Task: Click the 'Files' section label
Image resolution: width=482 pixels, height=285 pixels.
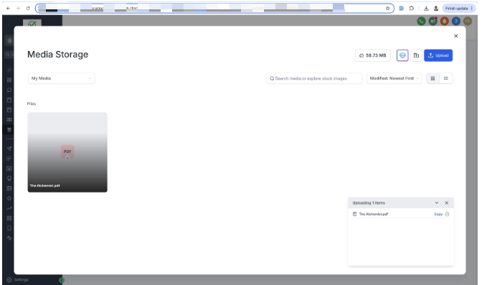Action: 32,103
